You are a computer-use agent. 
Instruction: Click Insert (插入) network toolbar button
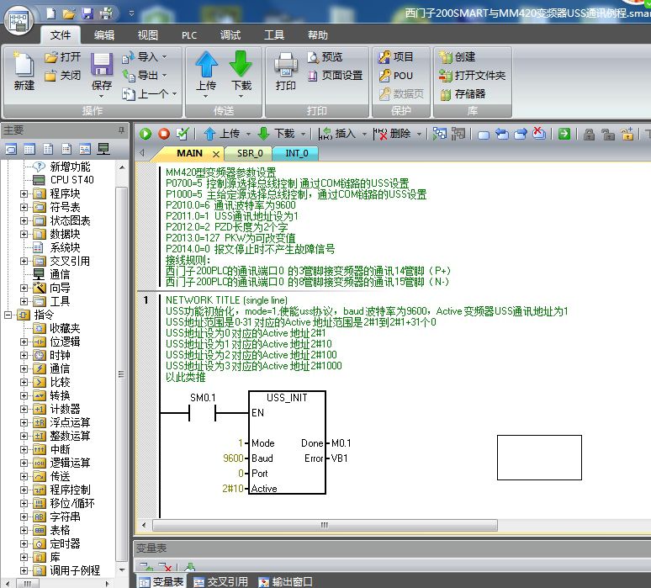pyautogui.click(x=337, y=134)
